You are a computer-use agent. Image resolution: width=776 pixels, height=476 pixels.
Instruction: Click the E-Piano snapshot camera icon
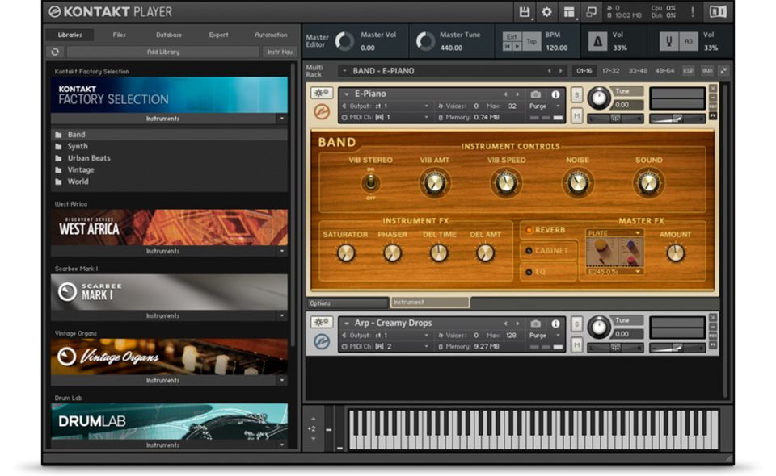[535, 94]
